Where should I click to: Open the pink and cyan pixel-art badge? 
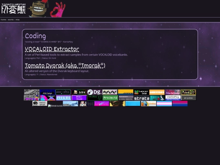tap(48, 98)
